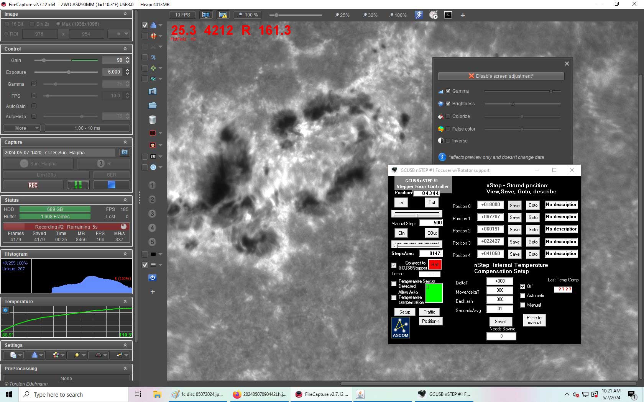This screenshot has height=402, width=644.
Task: Click the display warning monitor icon
Action: point(223,15)
